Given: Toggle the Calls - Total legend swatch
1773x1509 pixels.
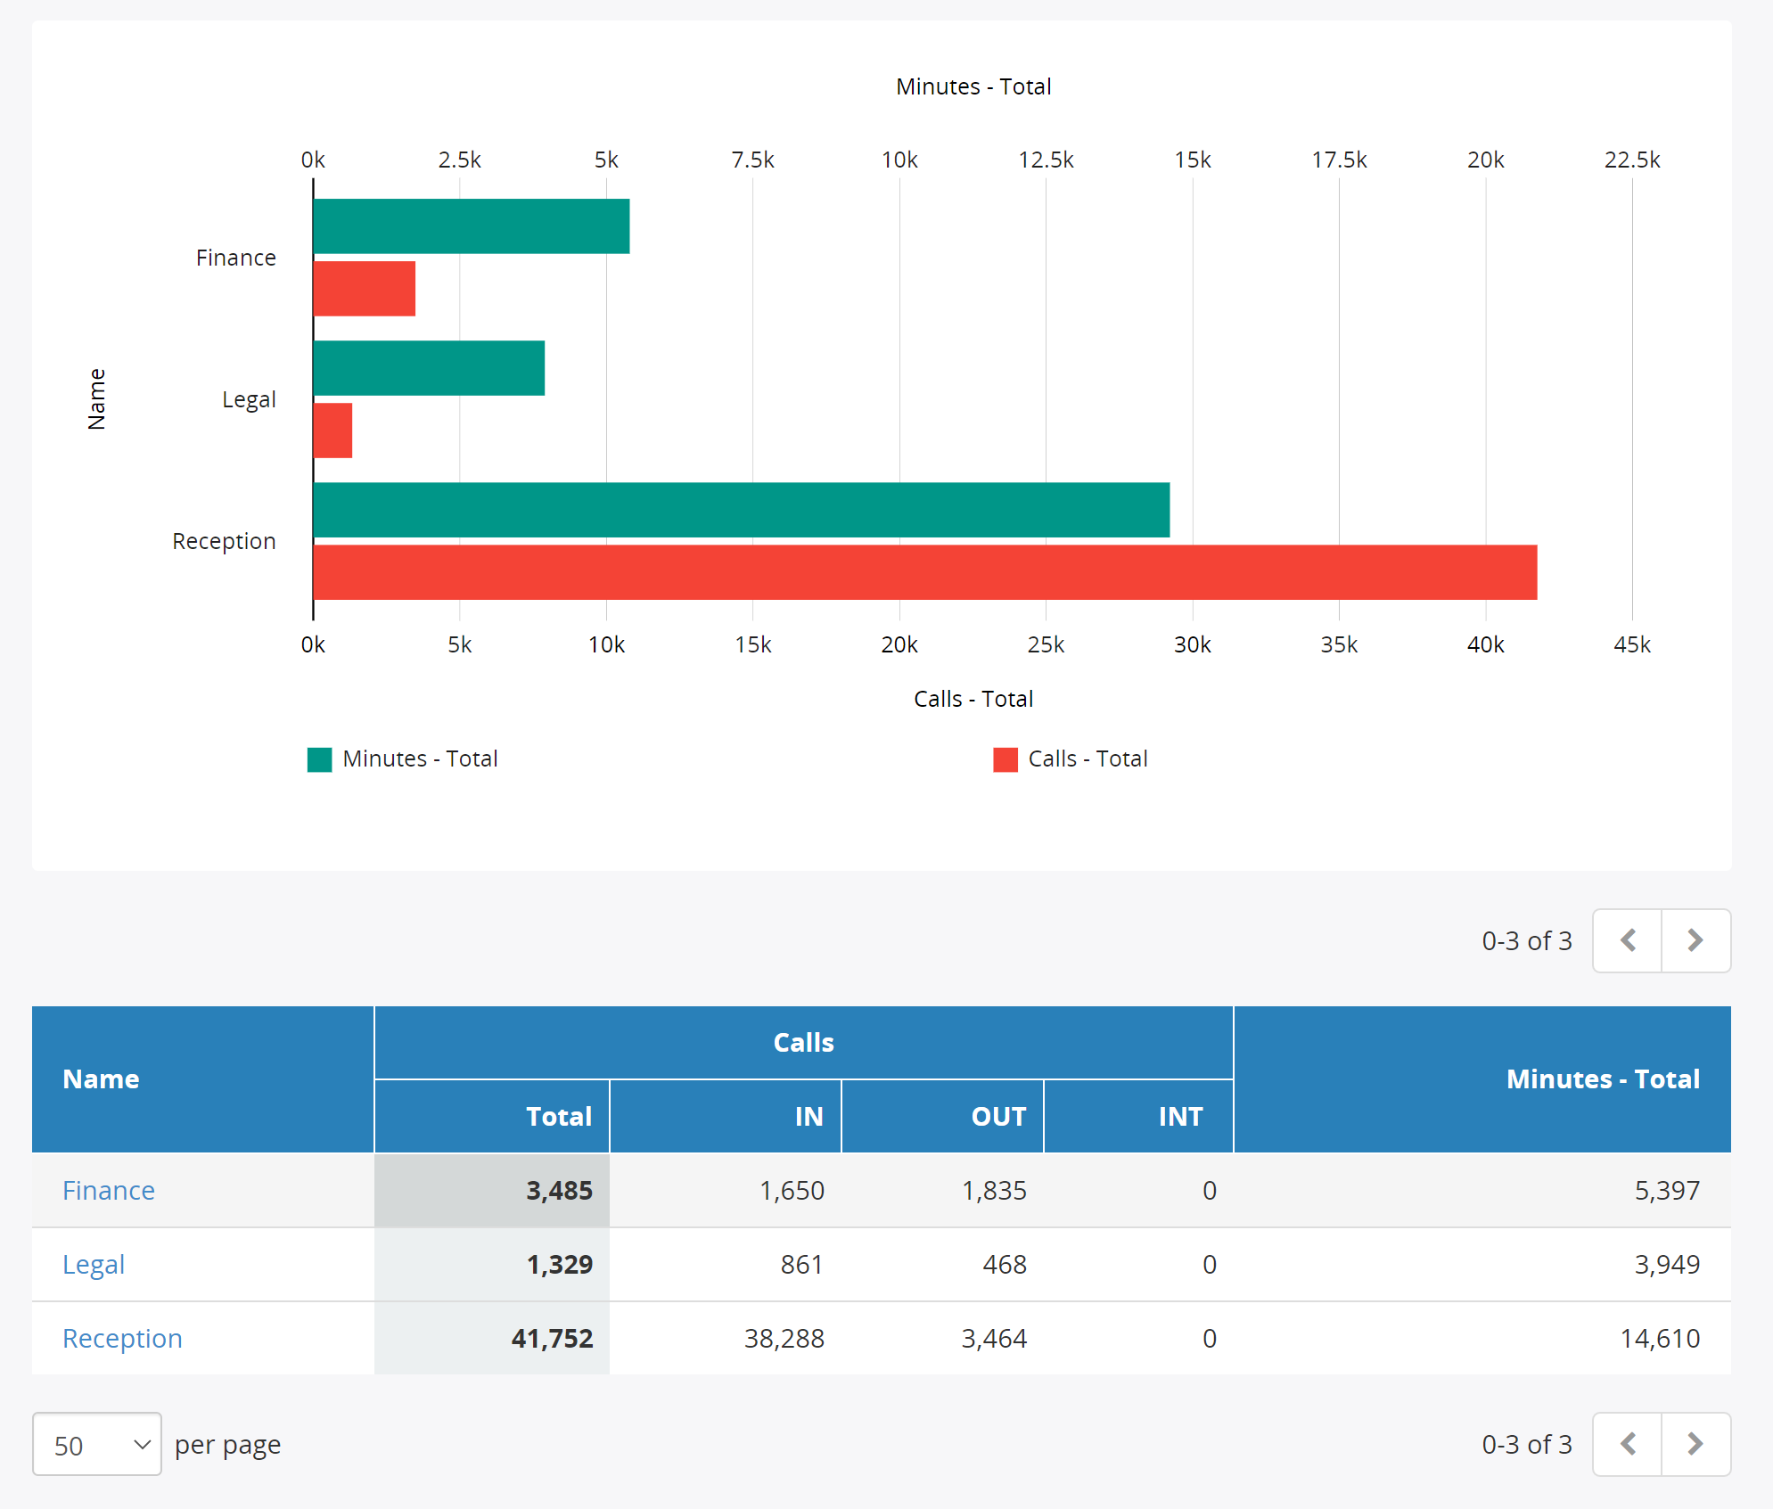Looking at the screenshot, I should 1006,759.
